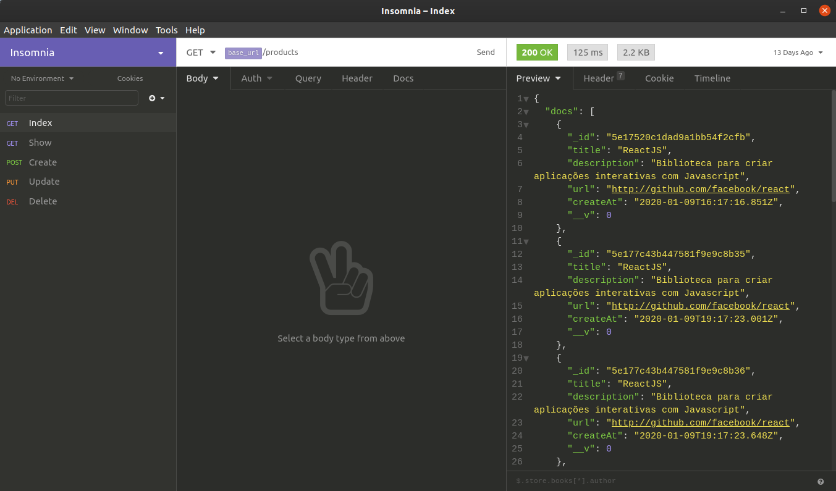This screenshot has width=836, height=491.
Task: Maximize the Insomnia window
Action: [x=804, y=10]
